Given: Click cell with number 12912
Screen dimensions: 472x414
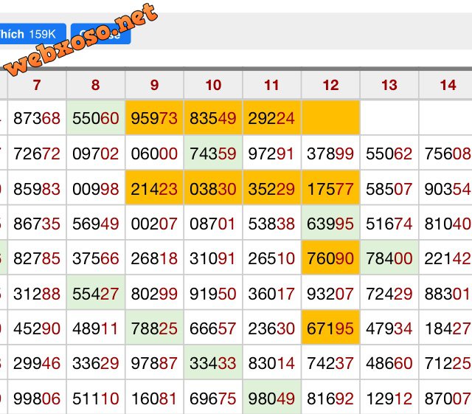Looking at the screenshot, I should coord(389,398).
